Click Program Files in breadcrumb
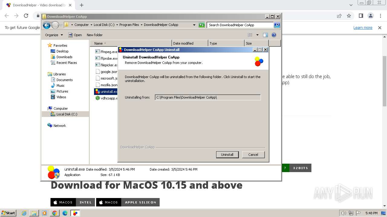 (x=129, y=25)
